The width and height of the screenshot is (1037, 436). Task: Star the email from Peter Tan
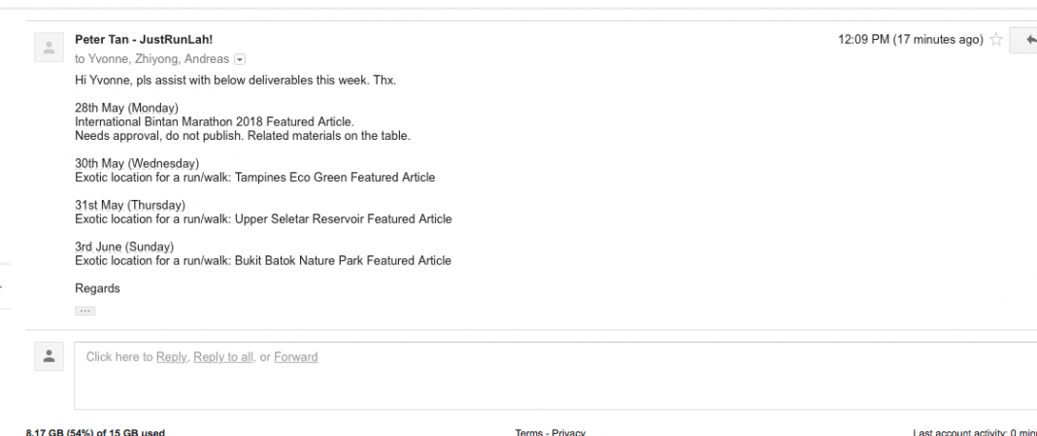[x=996, y=41]
